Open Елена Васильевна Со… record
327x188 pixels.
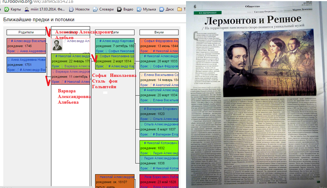[x=161, y=75]
